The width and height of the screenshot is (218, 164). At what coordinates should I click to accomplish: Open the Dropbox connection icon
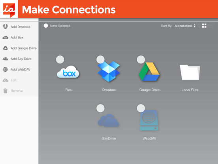[x=109, y=71]
